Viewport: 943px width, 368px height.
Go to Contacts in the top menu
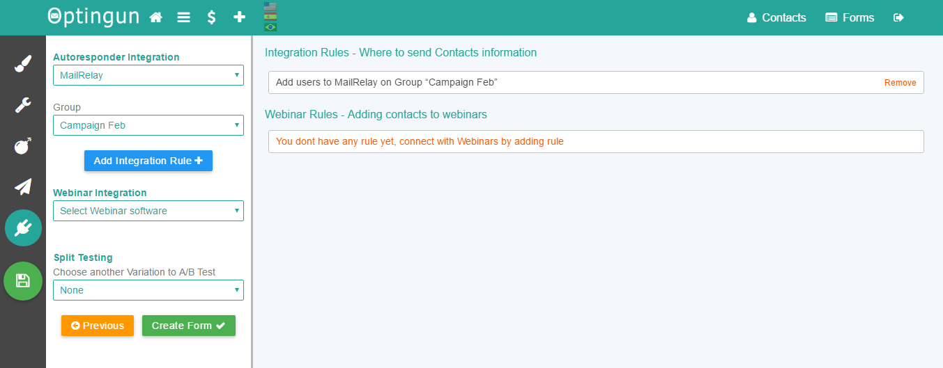pyautogui.click(x=776, y=18)
